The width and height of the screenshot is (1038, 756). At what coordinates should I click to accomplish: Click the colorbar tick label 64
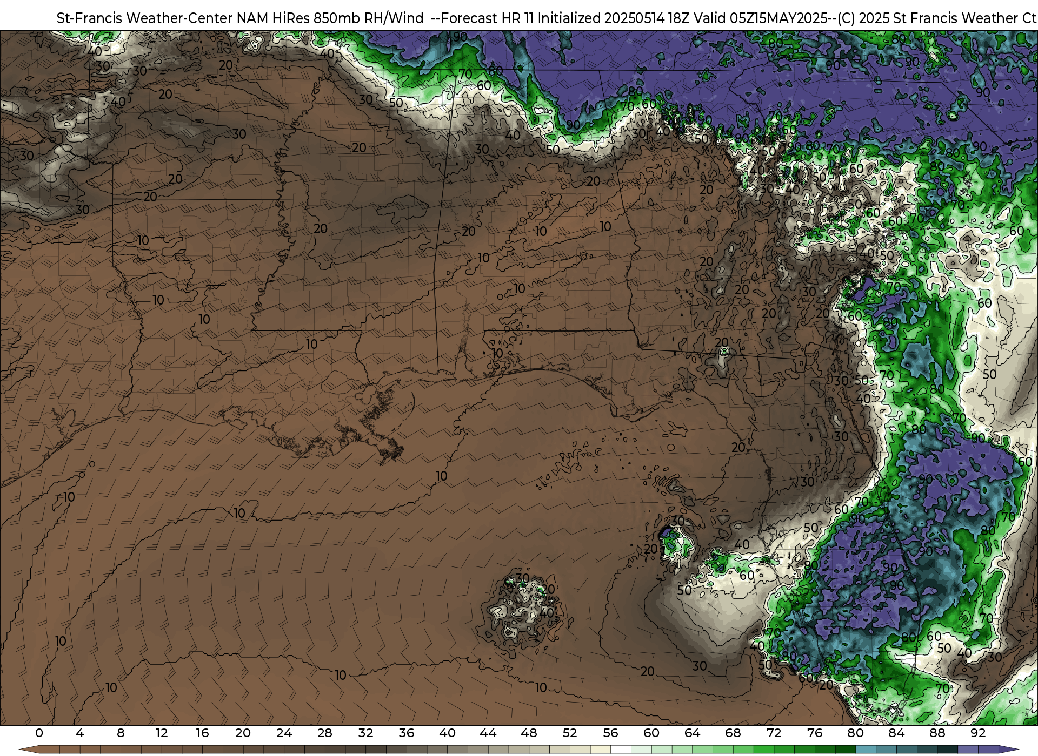[x=692, y=733]
